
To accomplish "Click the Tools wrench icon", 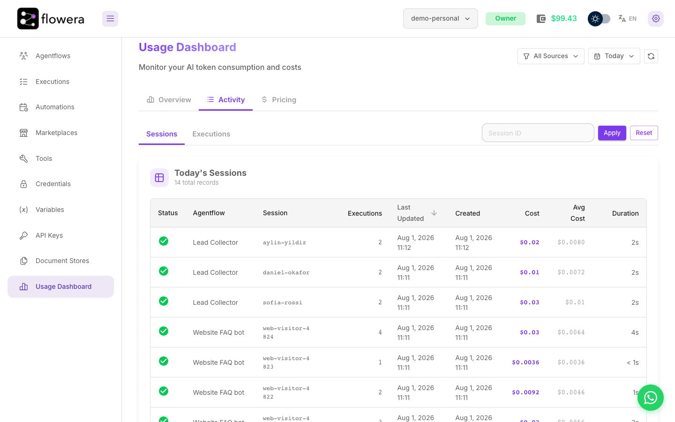I will (23, 158).
